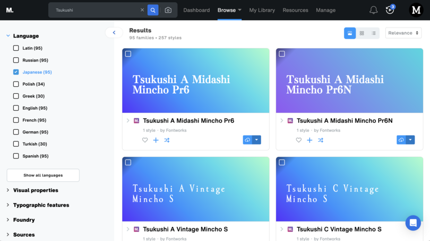Toggle the Spanish language checkbox

pyautogui.click(x=16, y=156)
